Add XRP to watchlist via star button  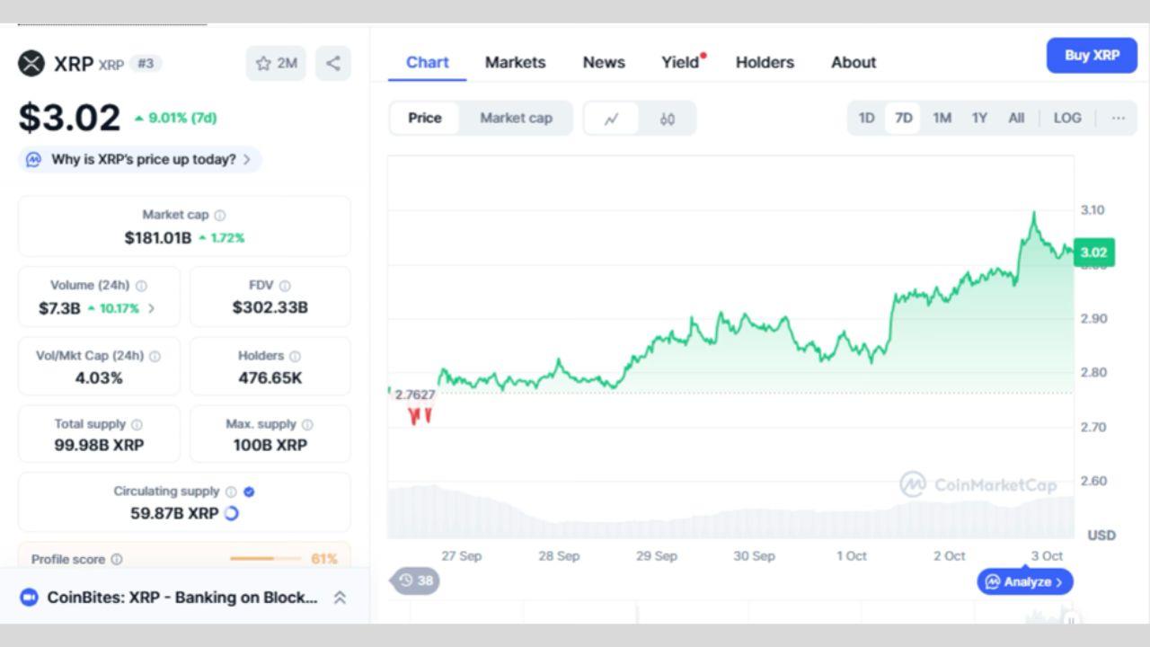[x=276, y=63]
